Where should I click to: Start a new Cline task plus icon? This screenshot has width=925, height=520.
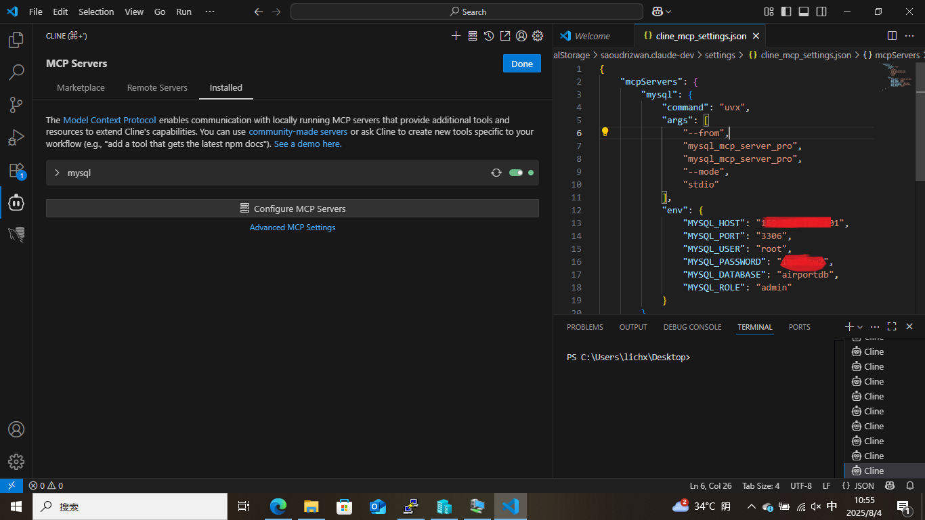(456, 36)
